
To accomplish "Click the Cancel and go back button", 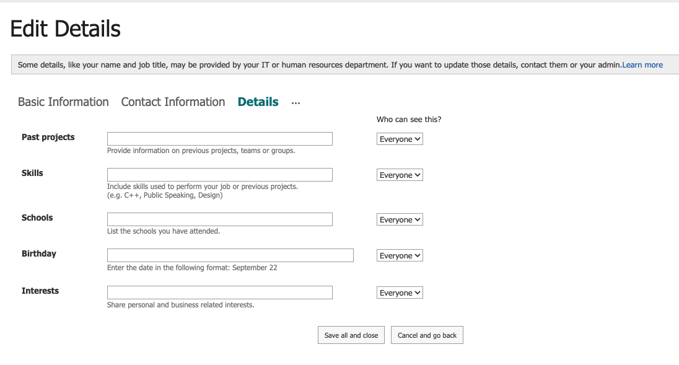I will coord(427,335).
